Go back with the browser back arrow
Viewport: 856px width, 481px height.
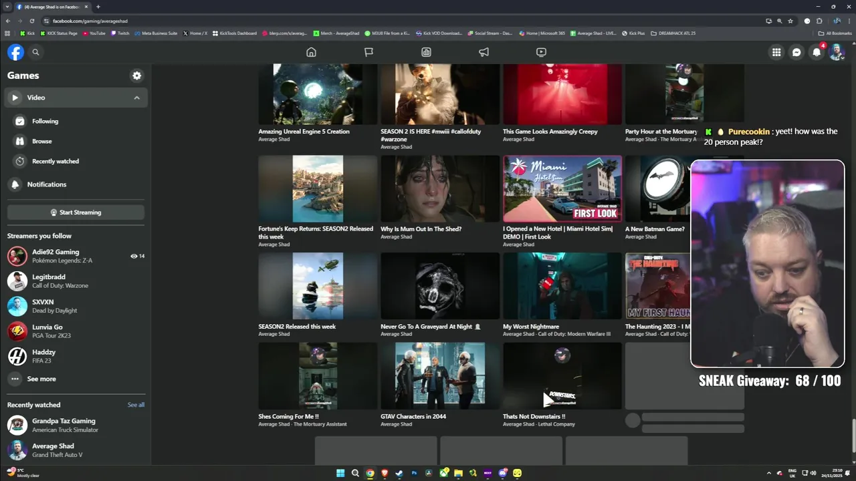[7, 21]
